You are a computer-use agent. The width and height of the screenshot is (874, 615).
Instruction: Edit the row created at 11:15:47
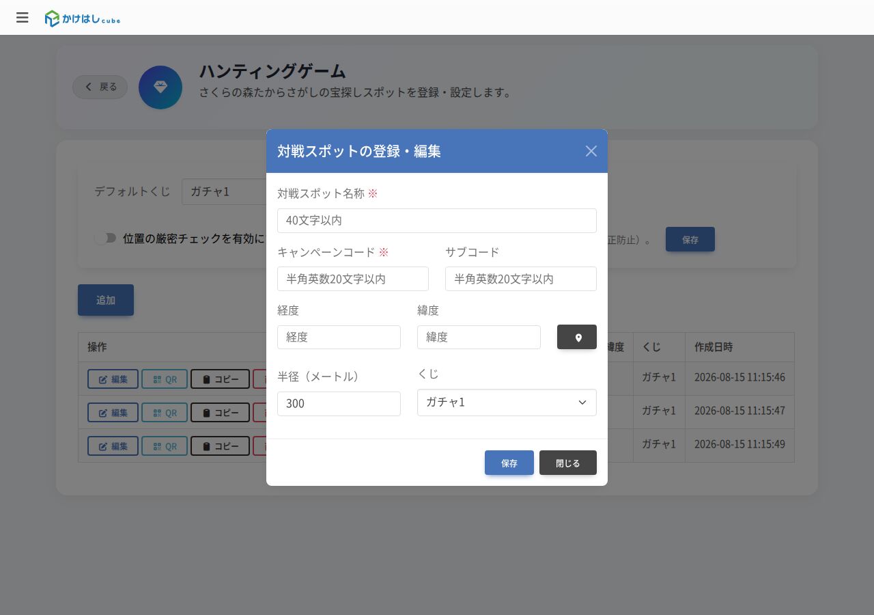pos(113,413)
